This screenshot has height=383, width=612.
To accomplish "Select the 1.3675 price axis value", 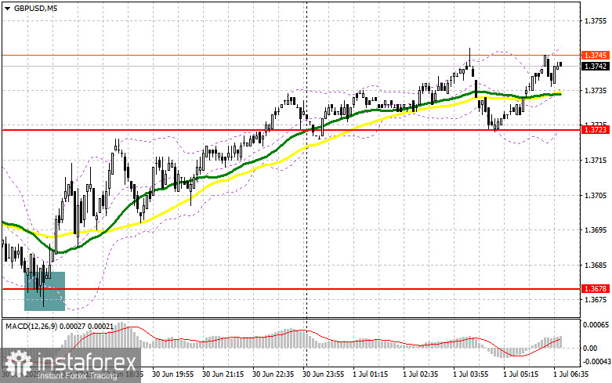I will pyautogui.click(x=596, y=299).
